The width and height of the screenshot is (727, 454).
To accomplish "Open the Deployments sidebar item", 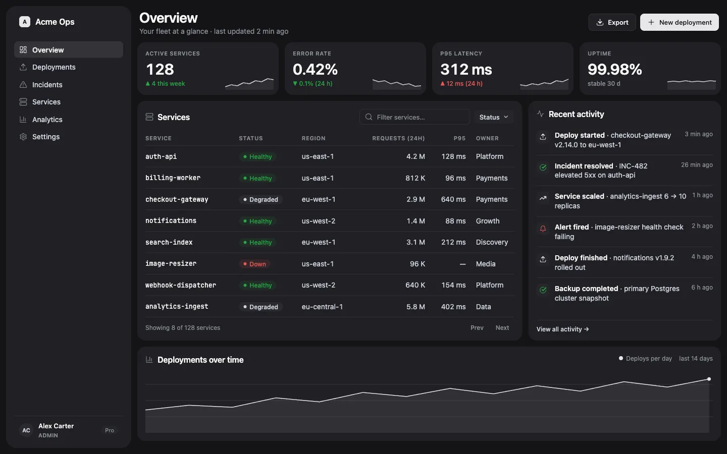I will (69, 67).
